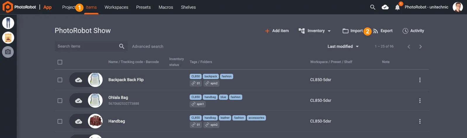Screen dimensions: 467x138
Task: Click the spin1 folder for Ohlala Bag
Action: pyautogui.click(x=198, y=104)
